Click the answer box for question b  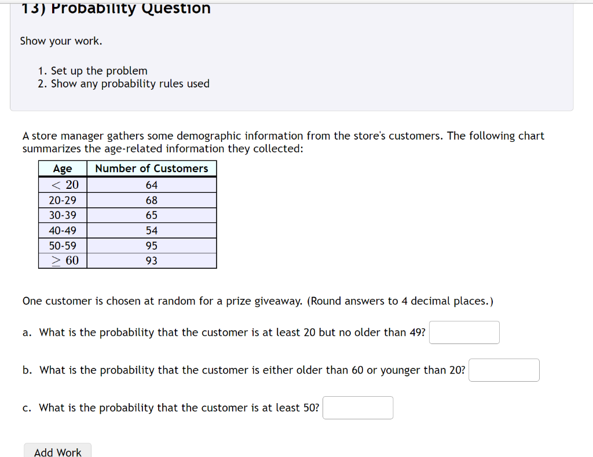[x=503, y=370]
